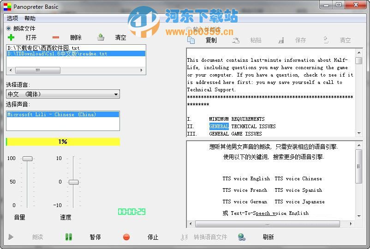Click info panel vertical scrollbar thumb
This screenshot has height=249, width=370.
[x=358, y=166]
